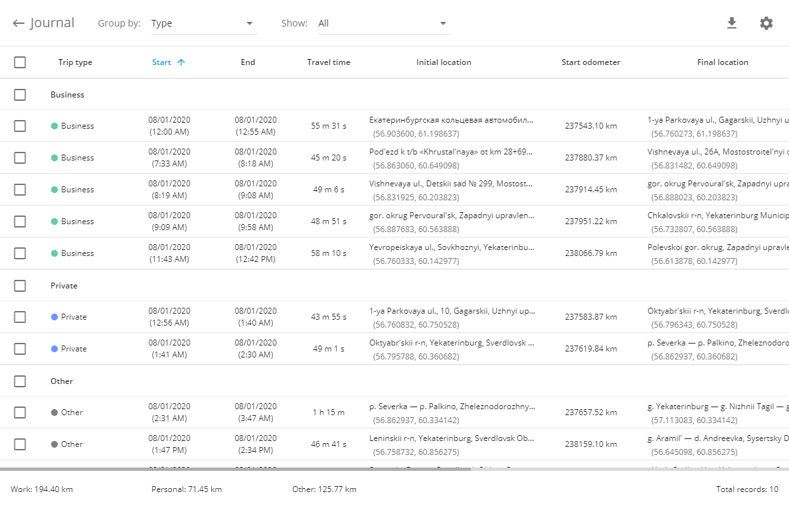Check the Other group checkbox
Image resolution: width=789 pixels, height=508 pixels.
tap(20, 381)
